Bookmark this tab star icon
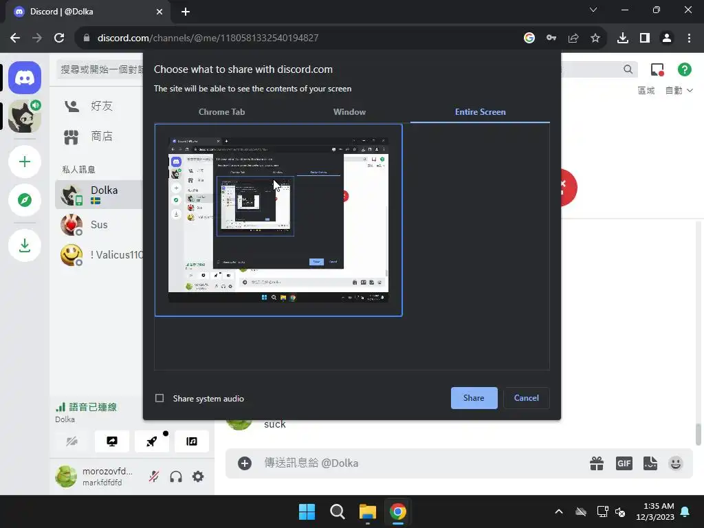The image size is (704, 528). 595,38
